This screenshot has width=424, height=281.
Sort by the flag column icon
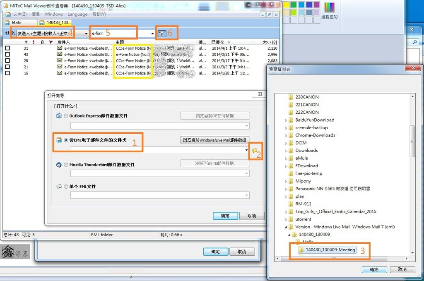coord(51,42)
